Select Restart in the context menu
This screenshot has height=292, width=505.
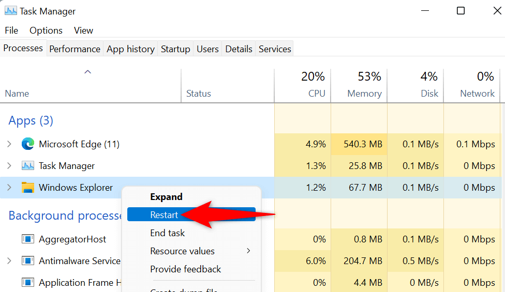tap(164, 215)
